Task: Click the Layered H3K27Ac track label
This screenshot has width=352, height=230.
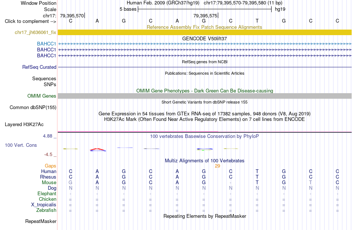Action: click(x=24, y=125)
